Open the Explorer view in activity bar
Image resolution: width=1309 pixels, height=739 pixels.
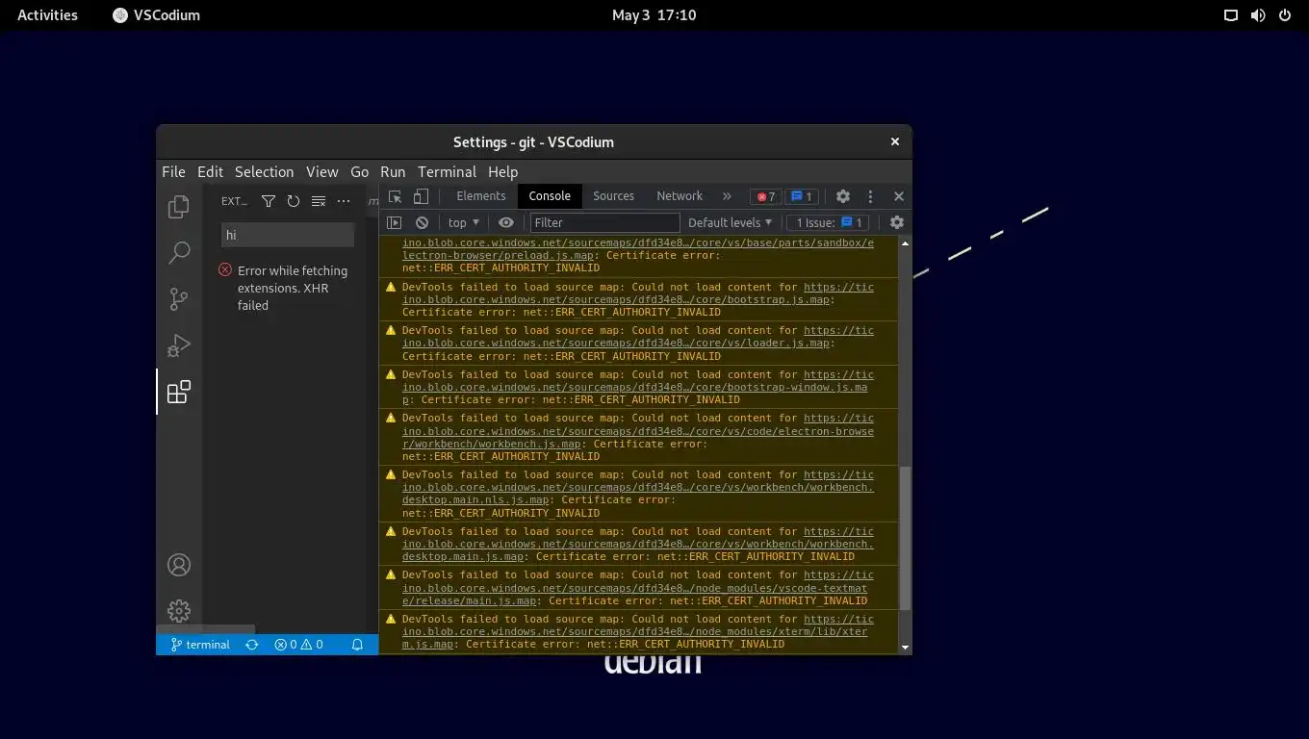point(179,207)
